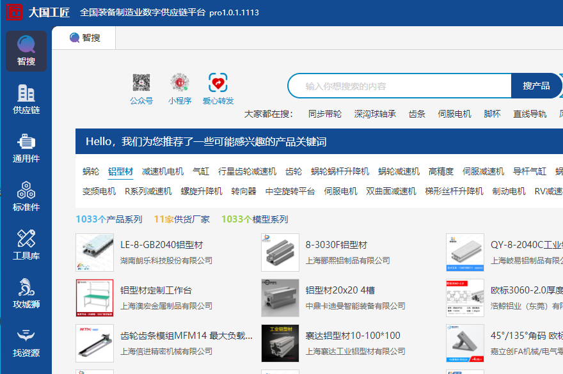Select the 铝型材 recommended keyword
Viewport: 563px width, 374px height.
point(120,172)
